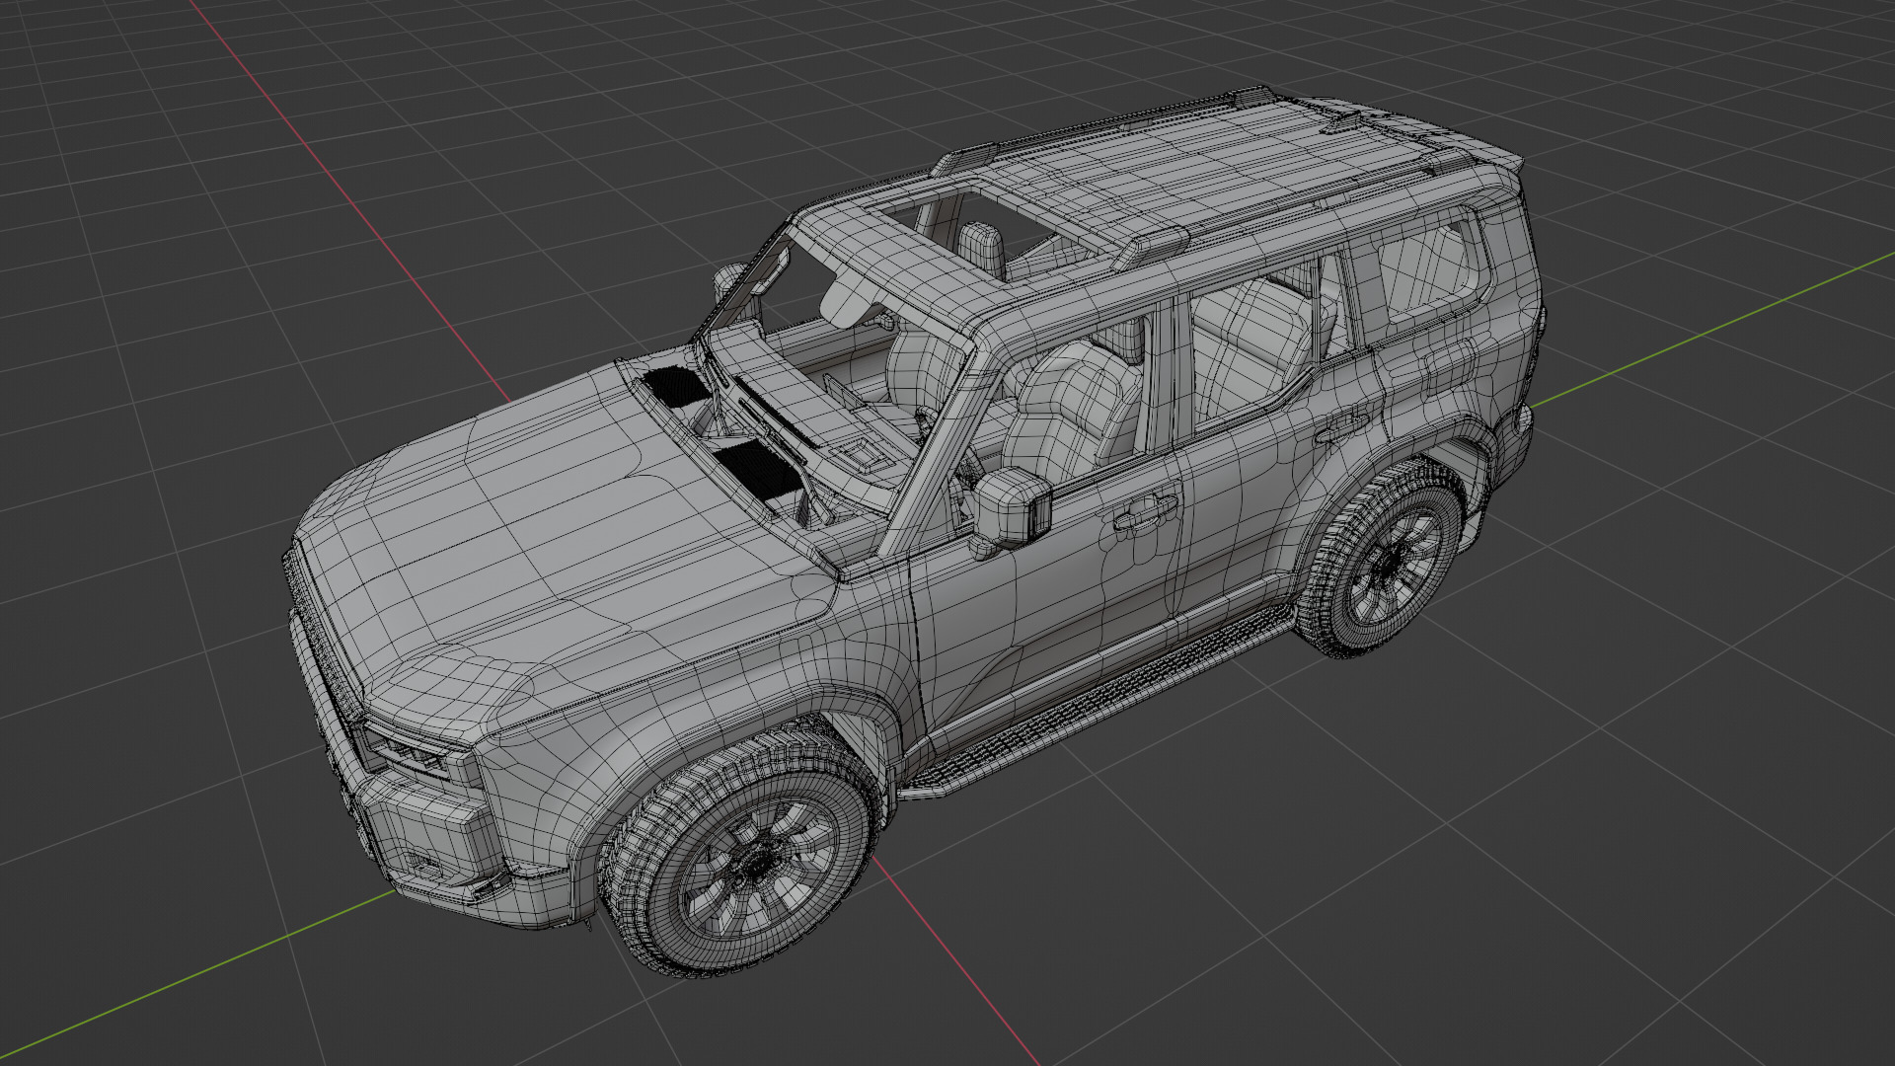This screenshot has width=1895, height=1066.
Task: Select the rear door handle
Action: click(x=1342, y=429)
